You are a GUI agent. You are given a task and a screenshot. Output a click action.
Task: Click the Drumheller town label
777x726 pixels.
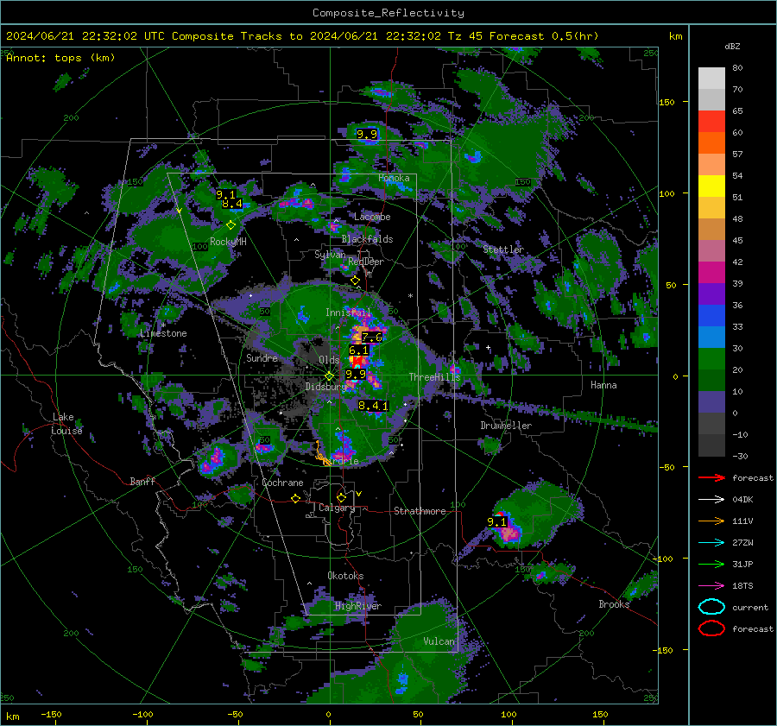[x=506, y=426]
